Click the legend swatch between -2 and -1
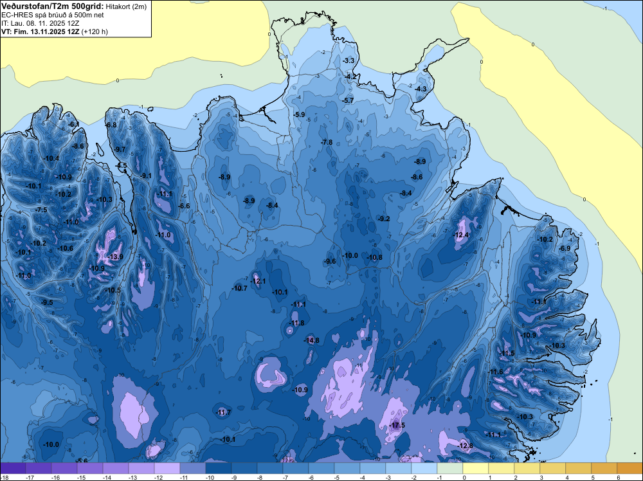Viewport: 643px width, 481px height. click(424, 469)
